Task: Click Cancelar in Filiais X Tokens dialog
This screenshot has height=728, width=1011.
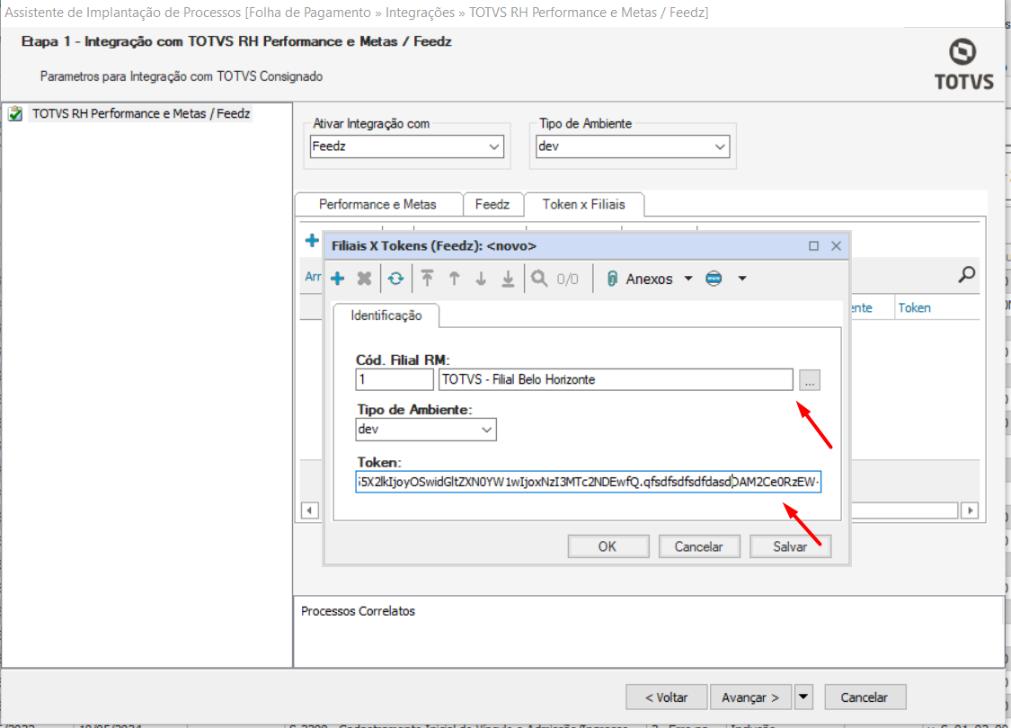Action: click(x=699, y=546)
